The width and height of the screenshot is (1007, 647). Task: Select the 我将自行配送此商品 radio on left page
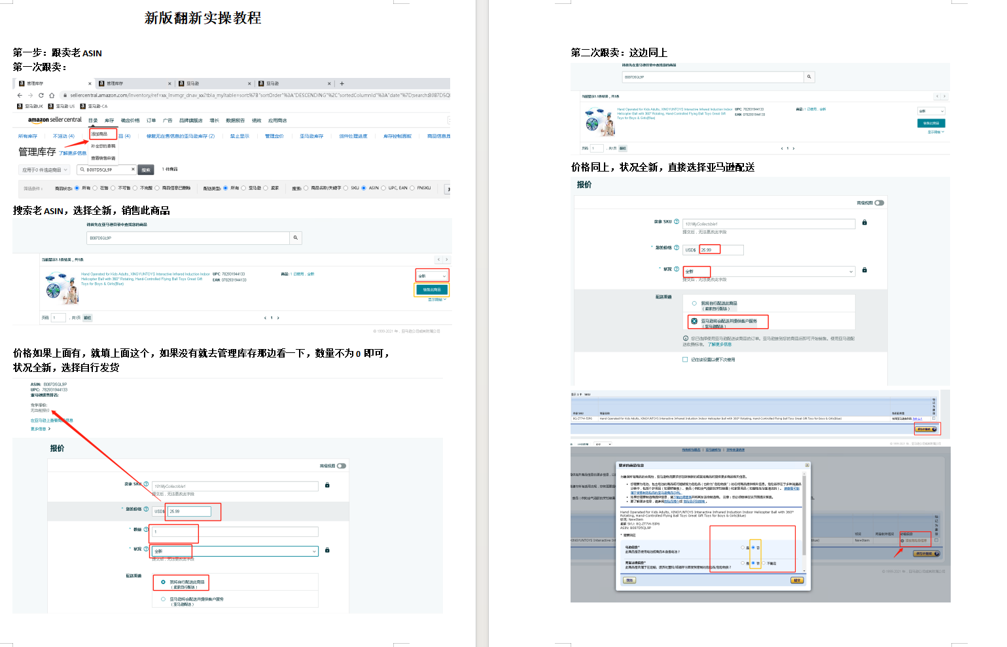coord(163,582)
